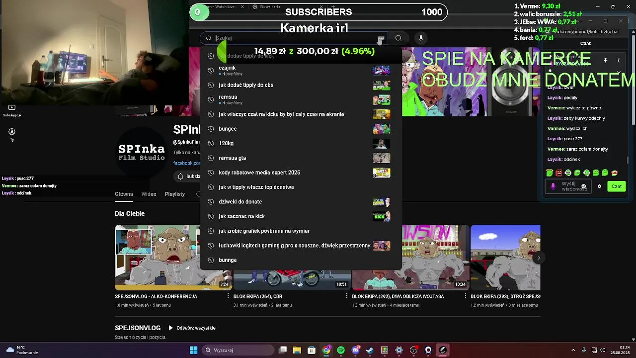Open chat settings gear icon
636x358 pixels.
599,186
